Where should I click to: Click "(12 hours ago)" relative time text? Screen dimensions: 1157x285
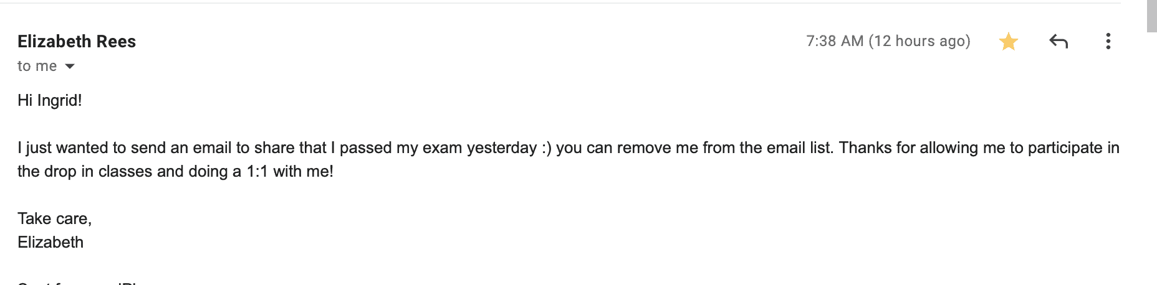pos(919,41)
